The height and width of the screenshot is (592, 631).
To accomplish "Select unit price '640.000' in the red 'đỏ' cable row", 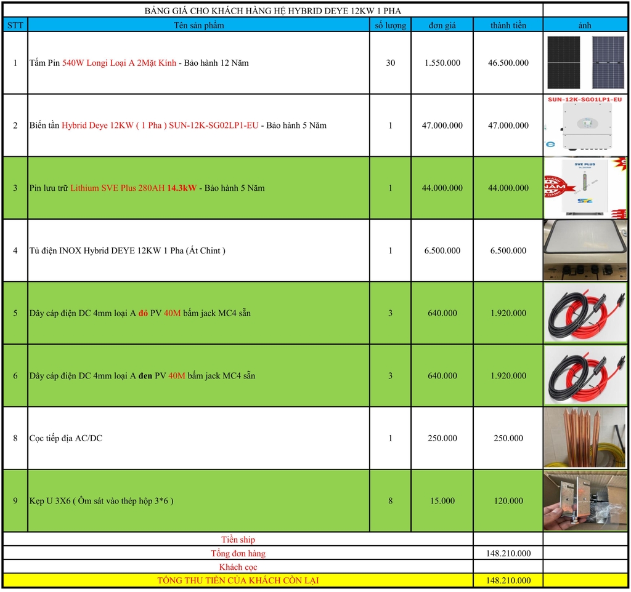I will (x=442, y=313).
